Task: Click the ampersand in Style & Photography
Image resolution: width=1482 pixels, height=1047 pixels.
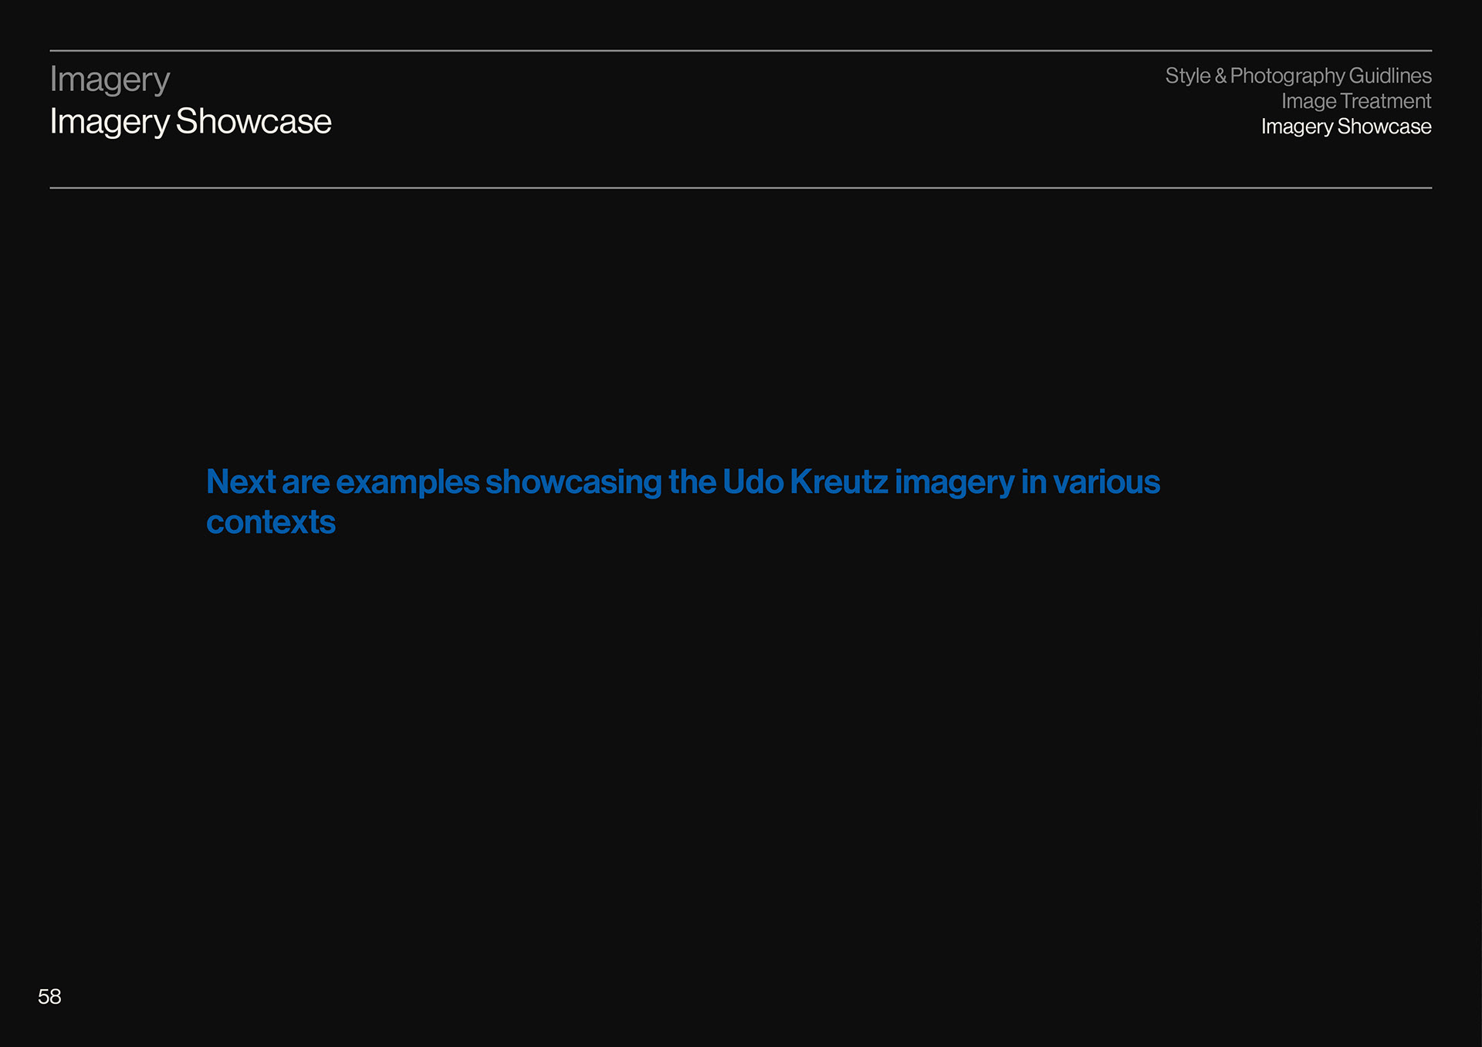Action: 1220,76
